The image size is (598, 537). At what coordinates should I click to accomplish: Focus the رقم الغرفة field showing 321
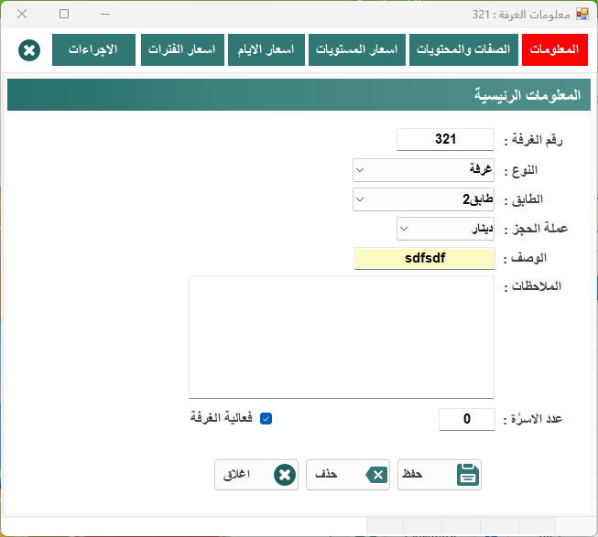click(445, 139)
